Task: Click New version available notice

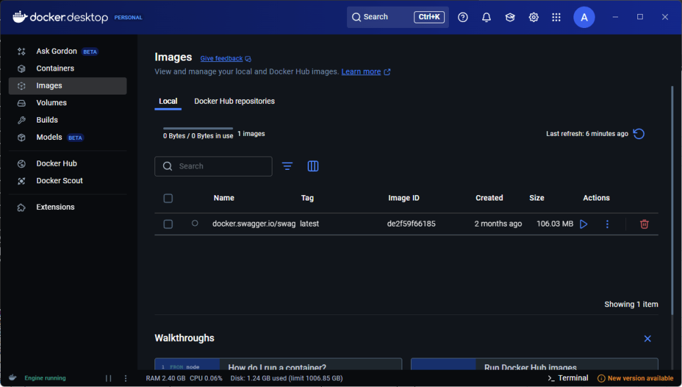Action: coord(635,378)
